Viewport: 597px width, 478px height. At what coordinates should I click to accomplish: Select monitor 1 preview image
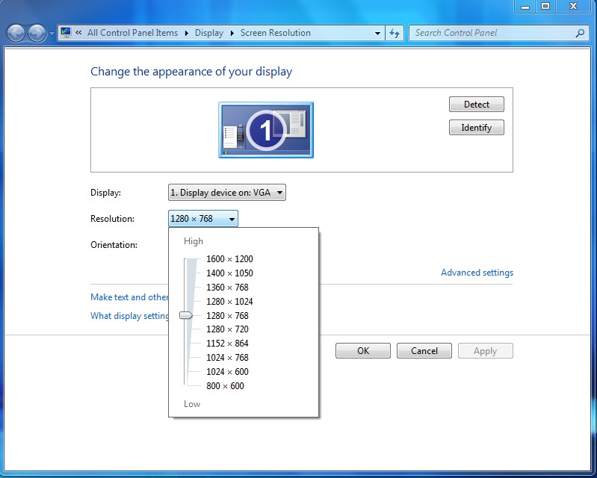click(266, 130)
